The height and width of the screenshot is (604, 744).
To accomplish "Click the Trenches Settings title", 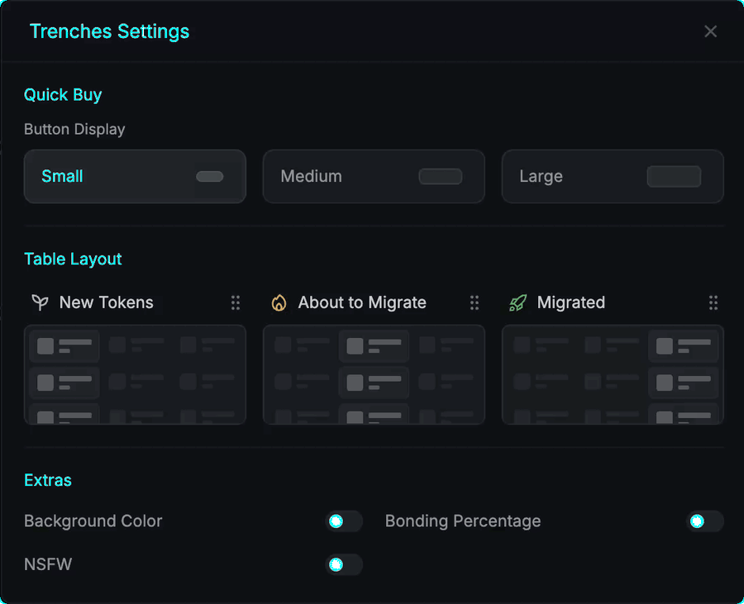I will pyautogui.click(x=110, y=31).
